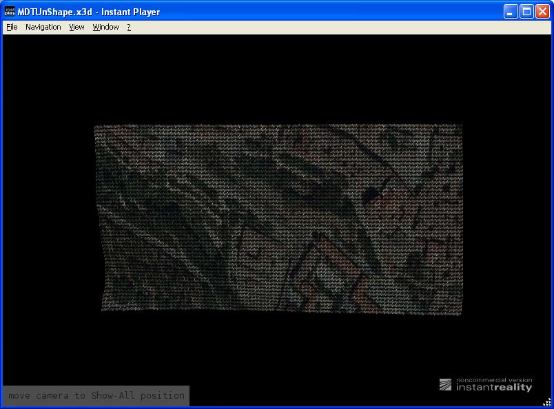
Task: Click the Instant Player title bar icon
Action: (10, 12)
